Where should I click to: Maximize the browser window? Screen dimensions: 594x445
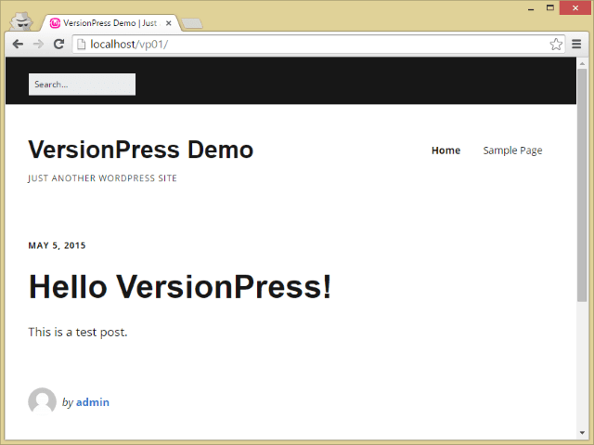coord(550,7)
